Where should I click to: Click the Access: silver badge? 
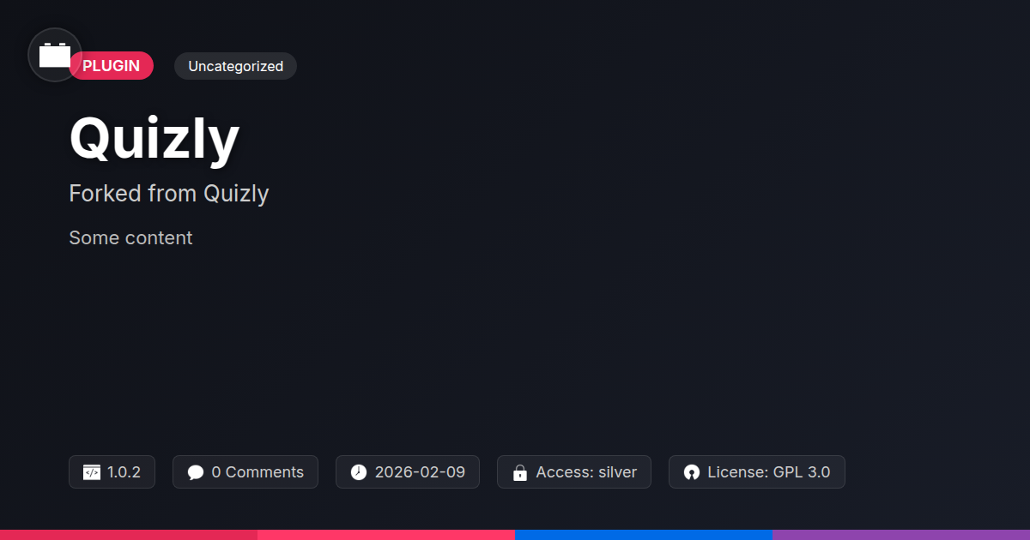click(574, 472)
